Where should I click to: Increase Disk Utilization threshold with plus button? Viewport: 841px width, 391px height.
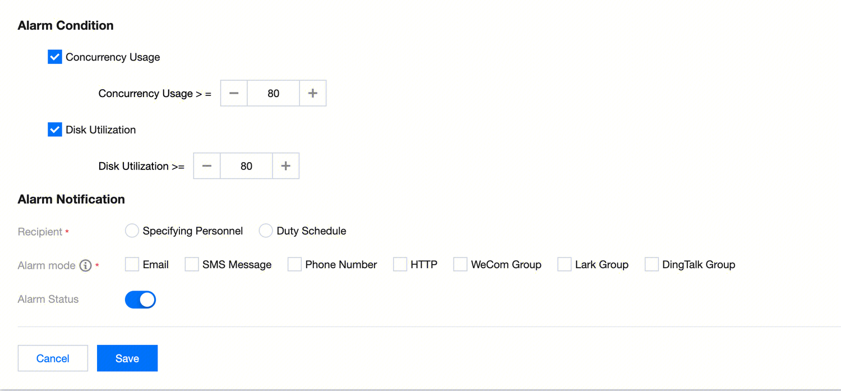tap(286, 166)
